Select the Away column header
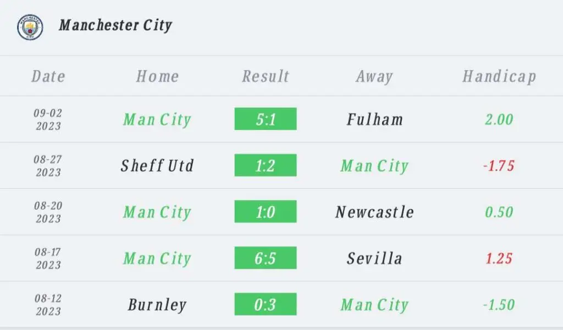The width and height of the screenshot is (563, 330). point(374,76)
